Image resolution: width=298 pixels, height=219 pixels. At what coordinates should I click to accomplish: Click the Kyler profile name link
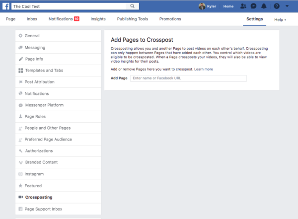[212, 6]
